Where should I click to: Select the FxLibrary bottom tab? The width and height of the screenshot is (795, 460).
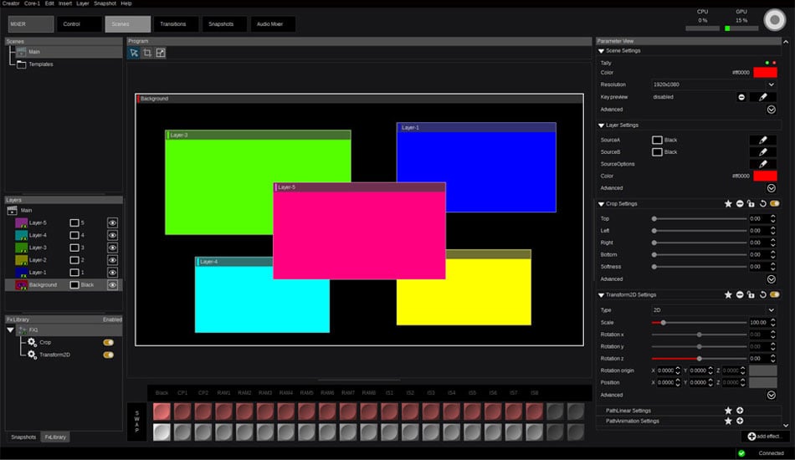(55, 437)
